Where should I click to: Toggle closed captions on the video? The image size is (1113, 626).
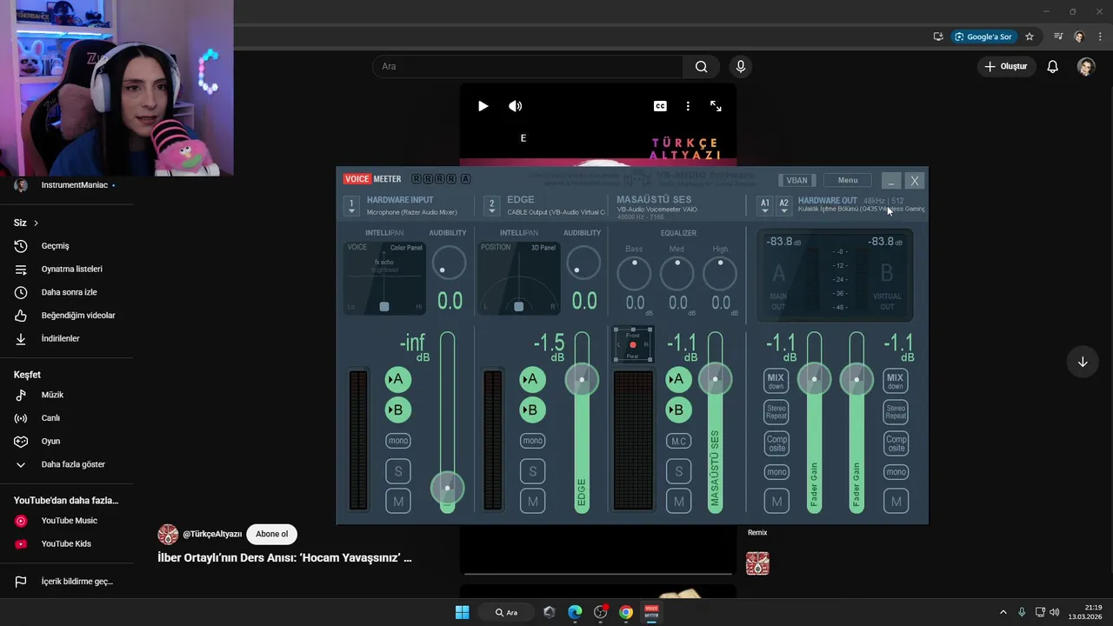[660, 106]
